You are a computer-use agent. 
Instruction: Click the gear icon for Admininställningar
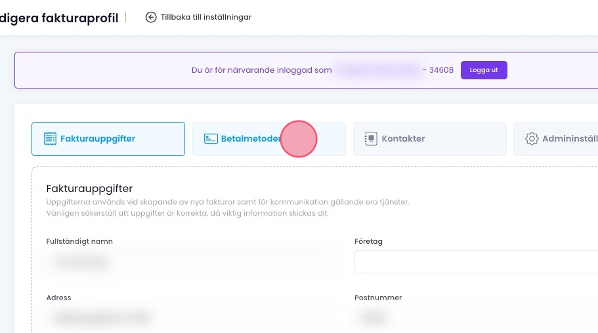point(532,139)
